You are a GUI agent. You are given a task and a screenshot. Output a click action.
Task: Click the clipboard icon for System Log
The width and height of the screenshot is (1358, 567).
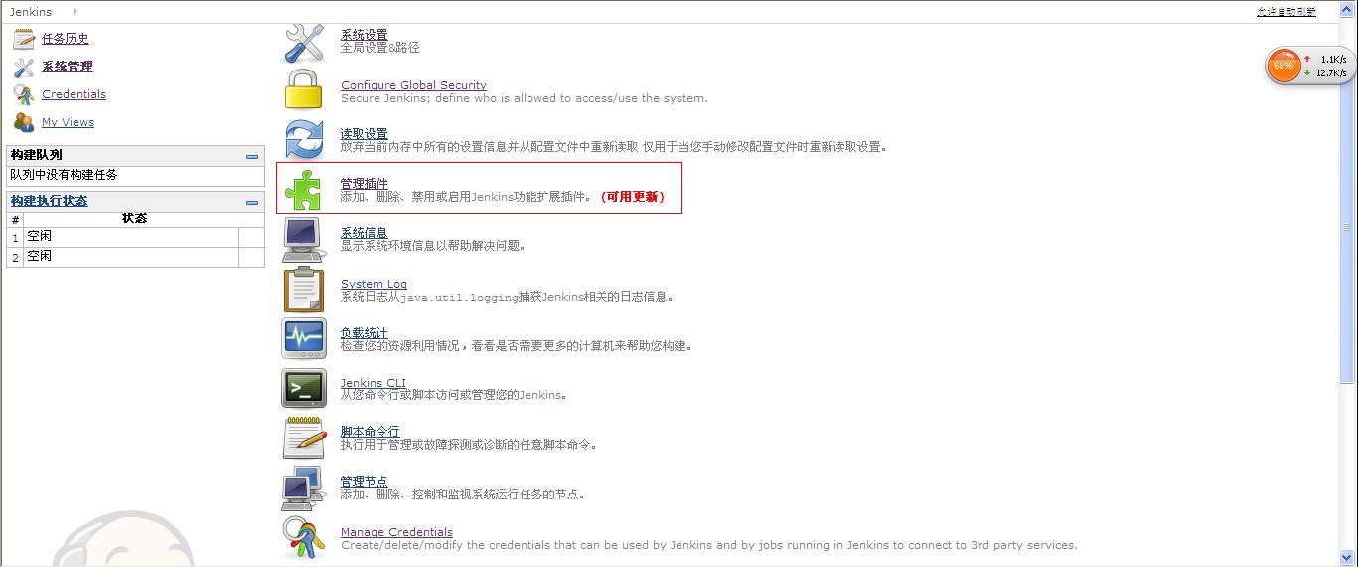click(x=303, y=289)
